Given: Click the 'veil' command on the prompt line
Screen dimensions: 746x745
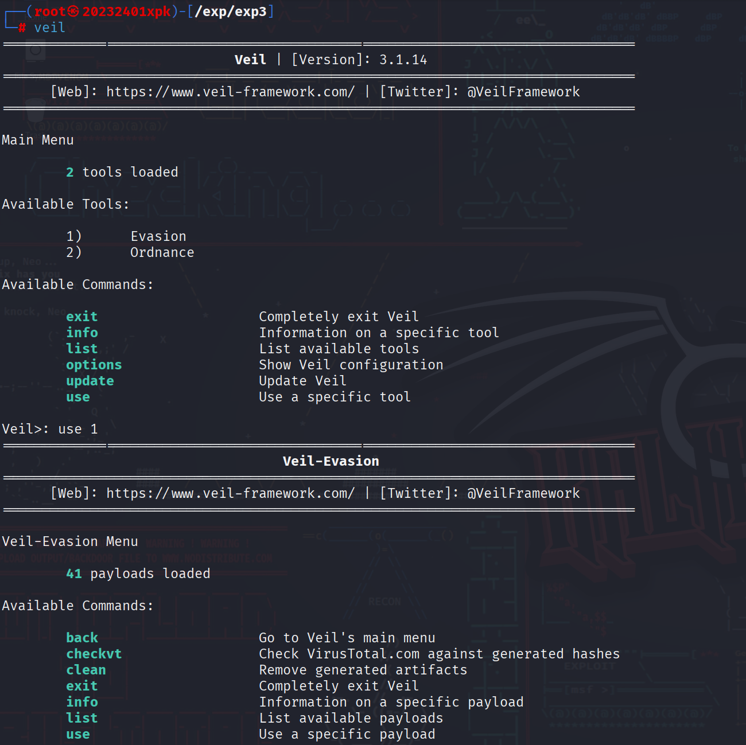Looking at the screenshot, I should [x=49, y=28].
